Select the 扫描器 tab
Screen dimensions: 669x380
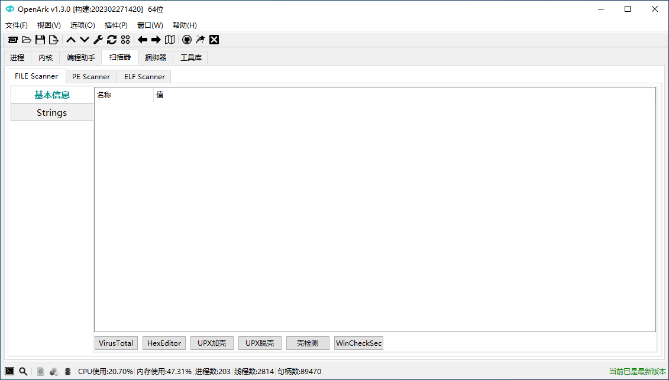[x=120, y=57]
